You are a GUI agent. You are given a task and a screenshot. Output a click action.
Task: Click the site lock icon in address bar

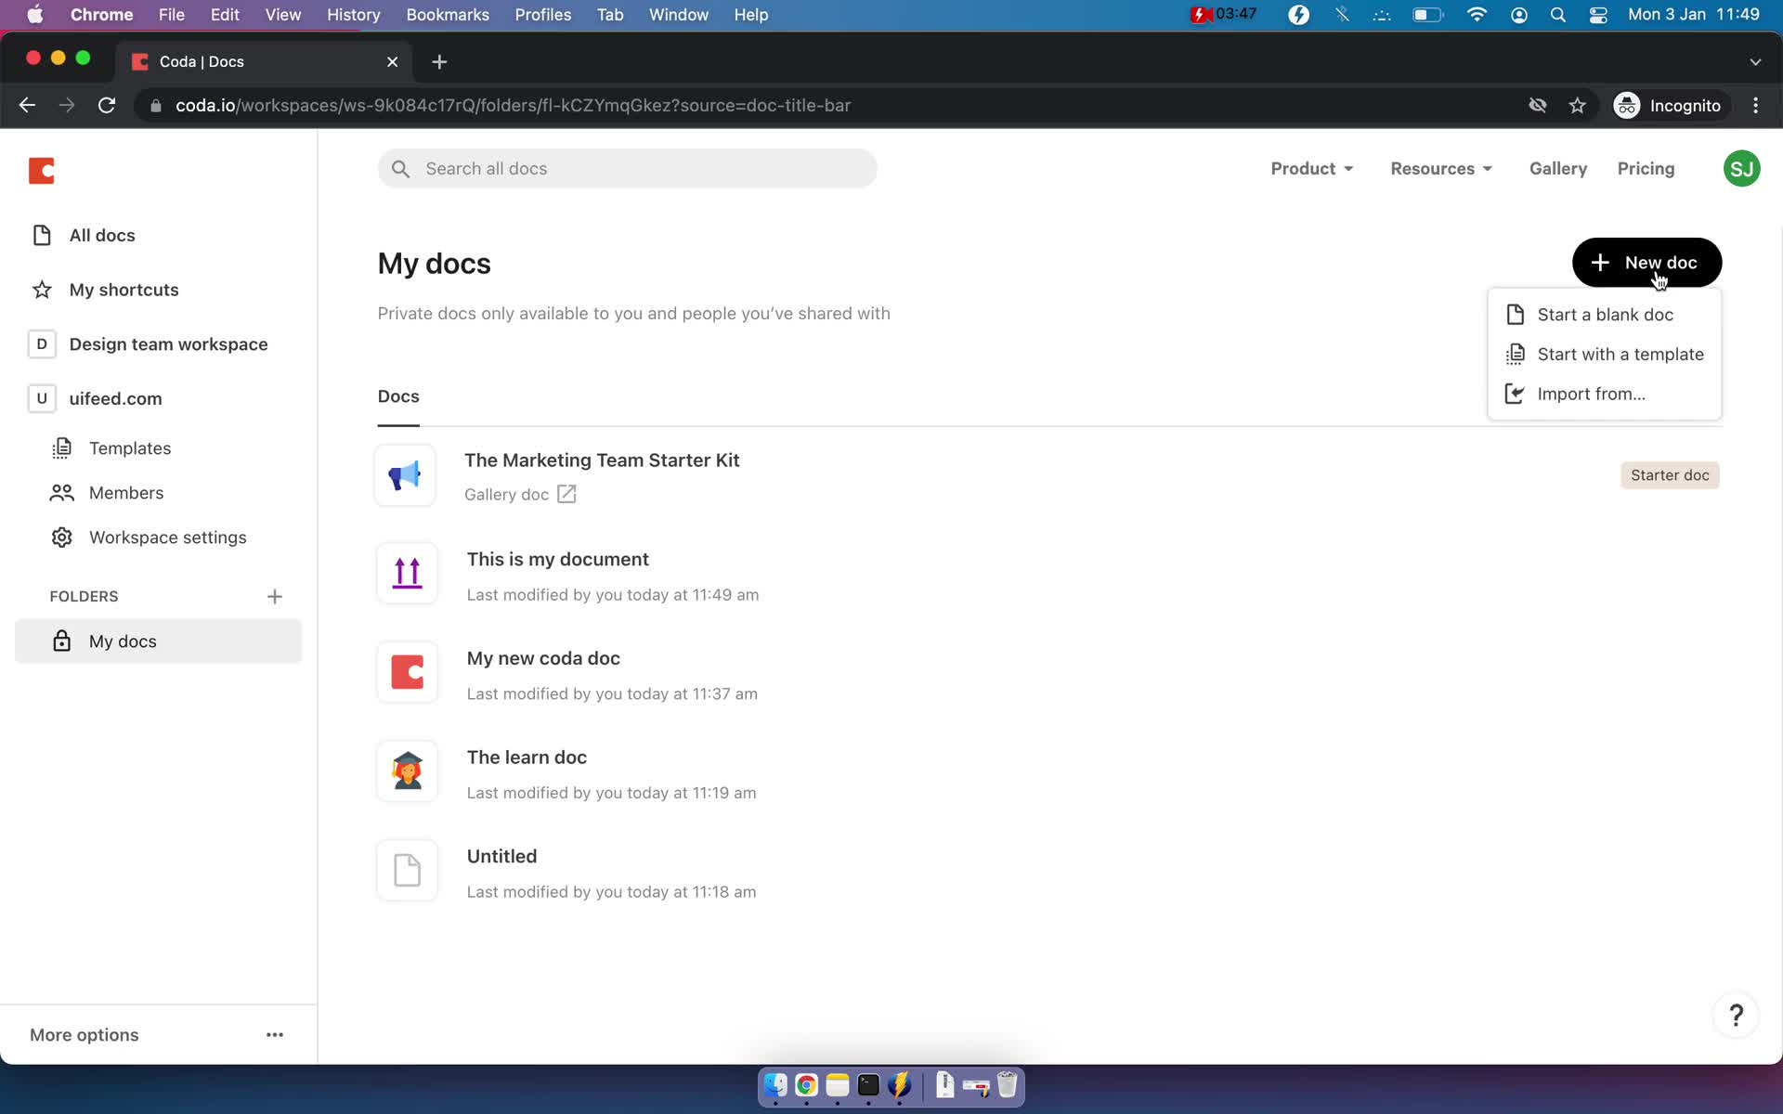156,106
